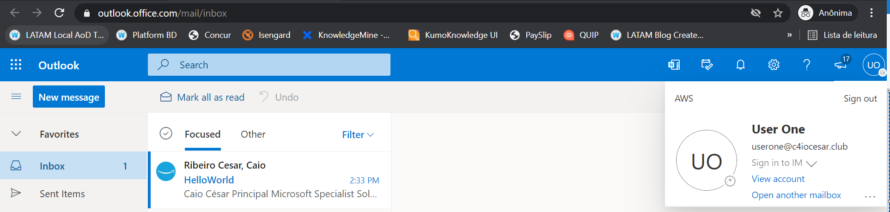Open Lista de leitura reading list
890x212 pixels.
(x=842, y=35)
